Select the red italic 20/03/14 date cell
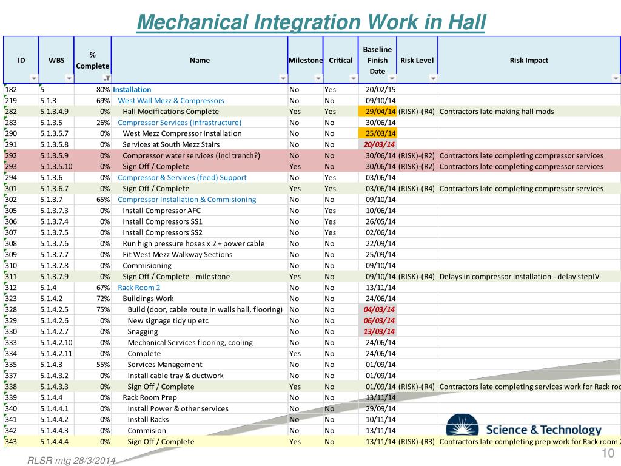The height and width of the screenshot is (466, 621). tap(377, 144)
